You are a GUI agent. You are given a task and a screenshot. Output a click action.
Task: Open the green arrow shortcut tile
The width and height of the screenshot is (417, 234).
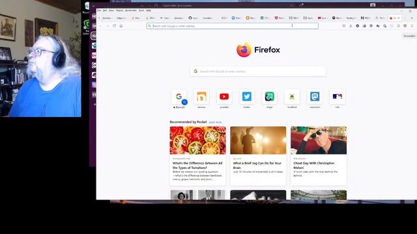tap(269, 97)
